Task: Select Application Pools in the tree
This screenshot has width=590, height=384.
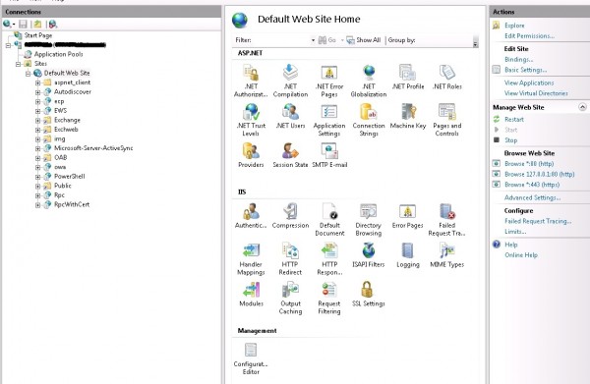Action: pyautogui.click(x=58, y=54)
